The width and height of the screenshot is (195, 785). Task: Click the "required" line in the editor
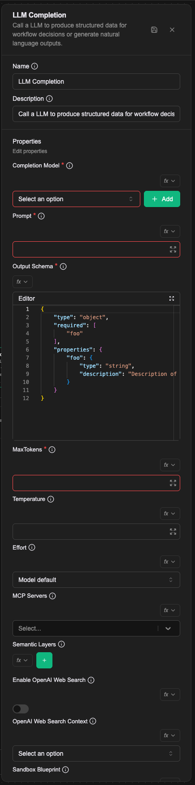point(75,325)
